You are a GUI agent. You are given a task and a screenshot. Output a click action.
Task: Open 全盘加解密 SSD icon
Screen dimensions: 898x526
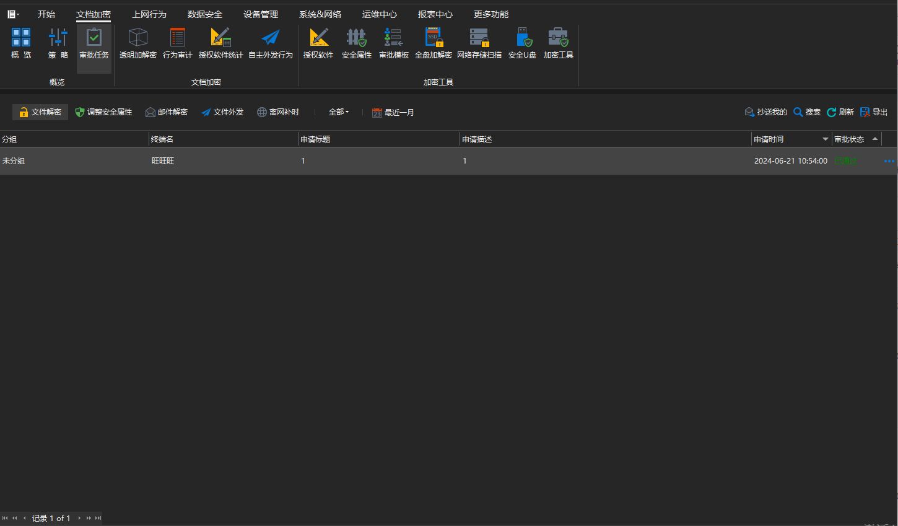(x=434, y=43)
